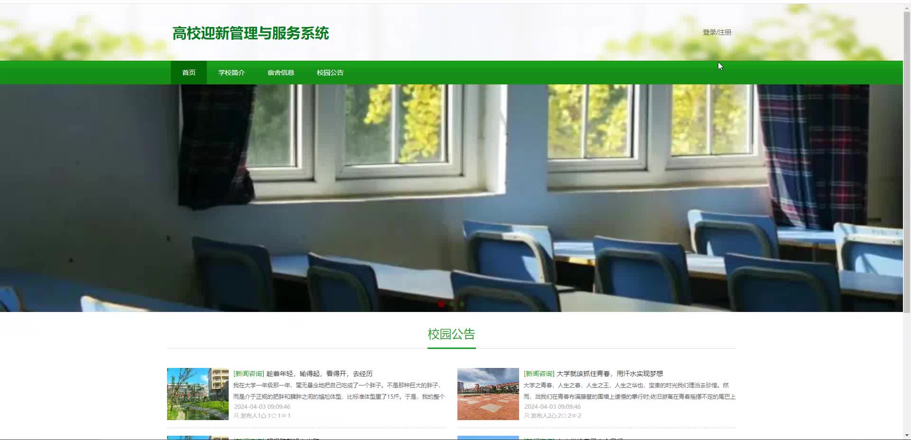
Task: Open the article 趁着年轻，输得起，看得开，去经历
Action: (x=319, y=374)
